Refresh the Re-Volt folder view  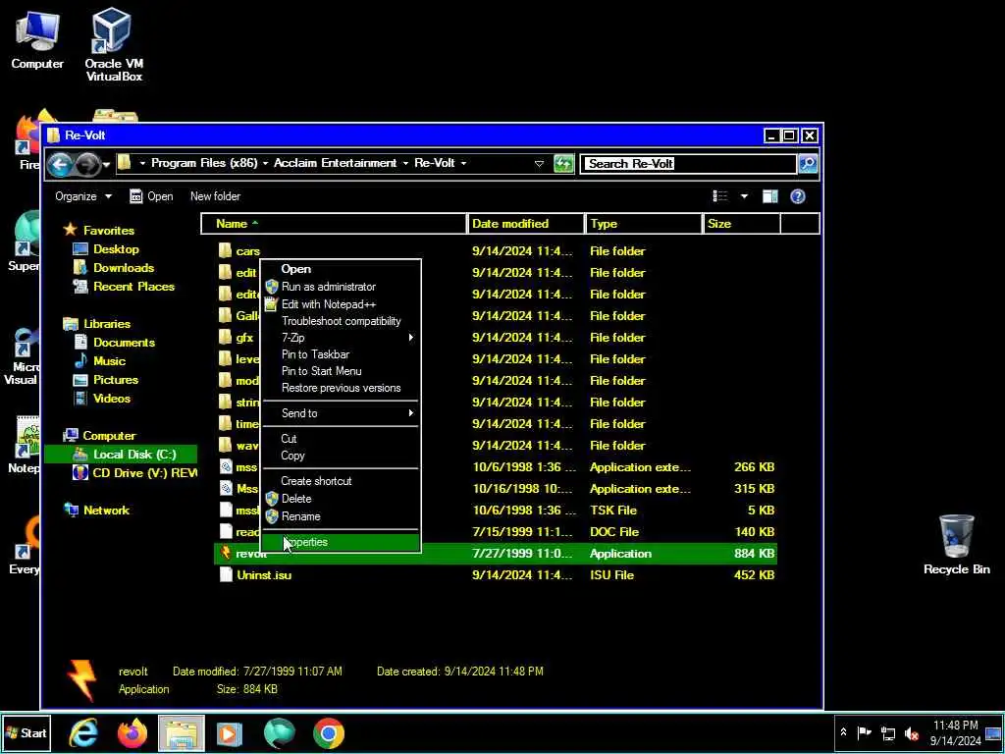tap(562, 164)
